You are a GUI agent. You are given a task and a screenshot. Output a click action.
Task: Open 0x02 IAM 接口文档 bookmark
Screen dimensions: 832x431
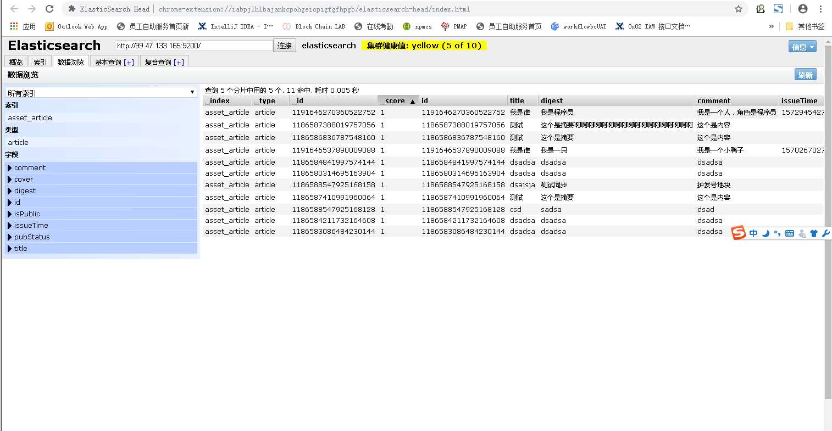point(653,26)
